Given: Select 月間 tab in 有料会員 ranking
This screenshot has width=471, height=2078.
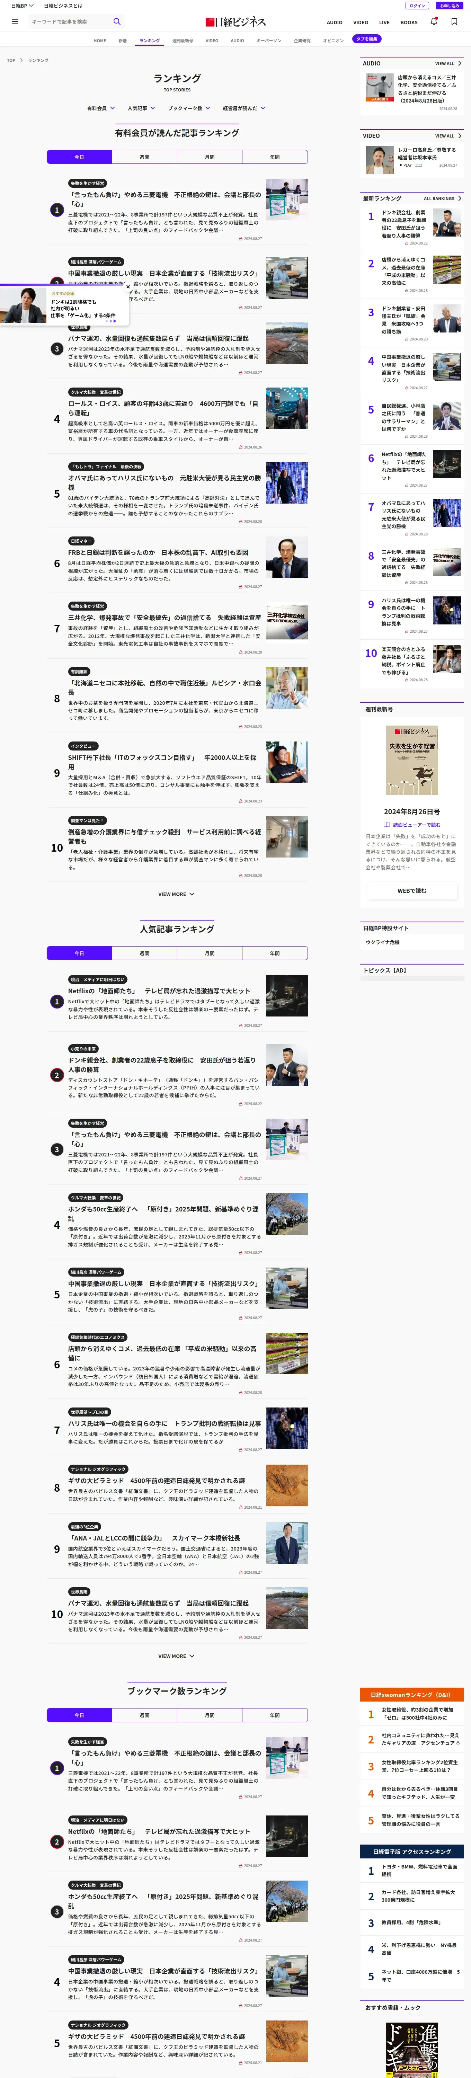Looking at the screenshot, I should (x=210, y=157).
